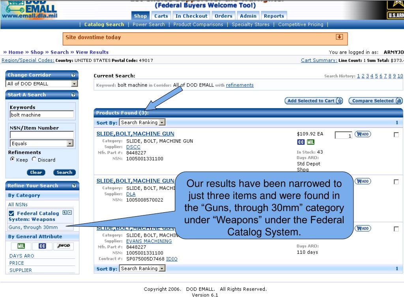
Task: Click the Clear button
Action: pyautogui.click(x=36, y=172)
